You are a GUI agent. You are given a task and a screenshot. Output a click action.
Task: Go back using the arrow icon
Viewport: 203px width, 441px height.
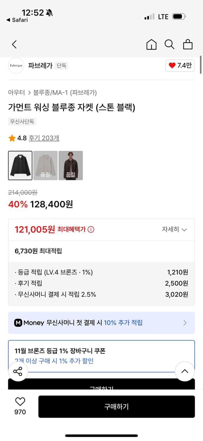(14, 44)
